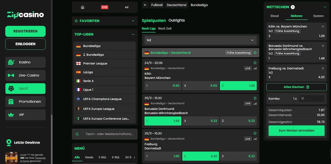This screenshot has width=331, height=164.
Task: Toggle Köln match draw odds 6.50
Action: [201, 86]
